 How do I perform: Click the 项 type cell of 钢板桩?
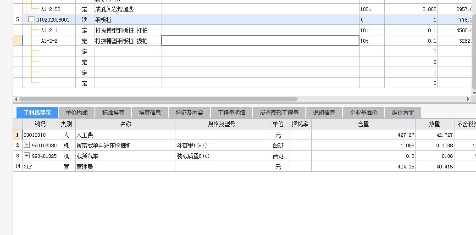(85, 20)
